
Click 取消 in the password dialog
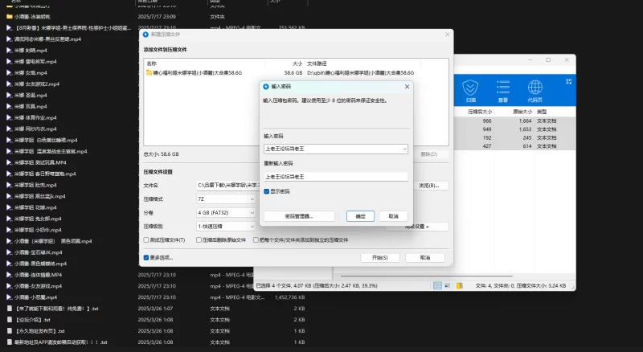click(393, 216)
